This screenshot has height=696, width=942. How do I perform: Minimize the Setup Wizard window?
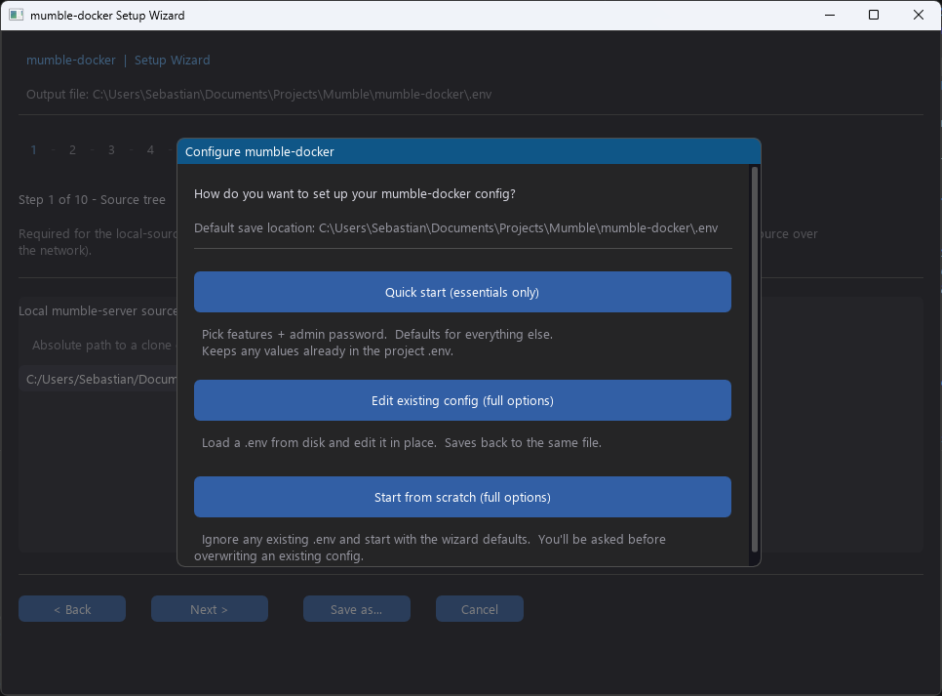[830, 15]
